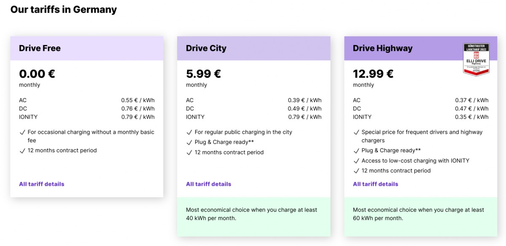The width and height of the screenshot is (506, 246).
Task: Open "All tariff details" for Drive Free
Action: (41, 184)
